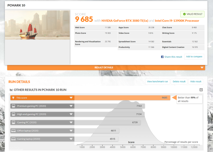Viewport: 213px width, 152px height.
Task: Click the Hide result button
Action: coord(196,82)
